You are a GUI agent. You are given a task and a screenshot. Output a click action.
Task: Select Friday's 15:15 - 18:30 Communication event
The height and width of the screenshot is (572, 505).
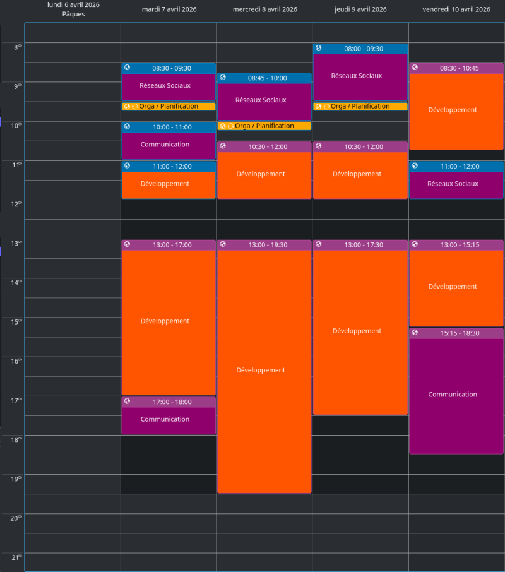coord(456,391)
